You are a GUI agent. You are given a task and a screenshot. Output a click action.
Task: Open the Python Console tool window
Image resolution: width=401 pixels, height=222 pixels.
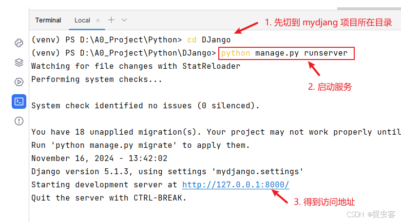pyautogui.click(x=19, y=43)
